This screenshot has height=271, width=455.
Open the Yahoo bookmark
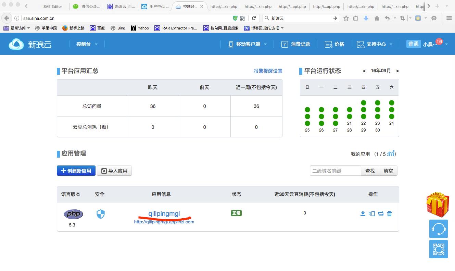pyautogui.click(x=140, y=28)
